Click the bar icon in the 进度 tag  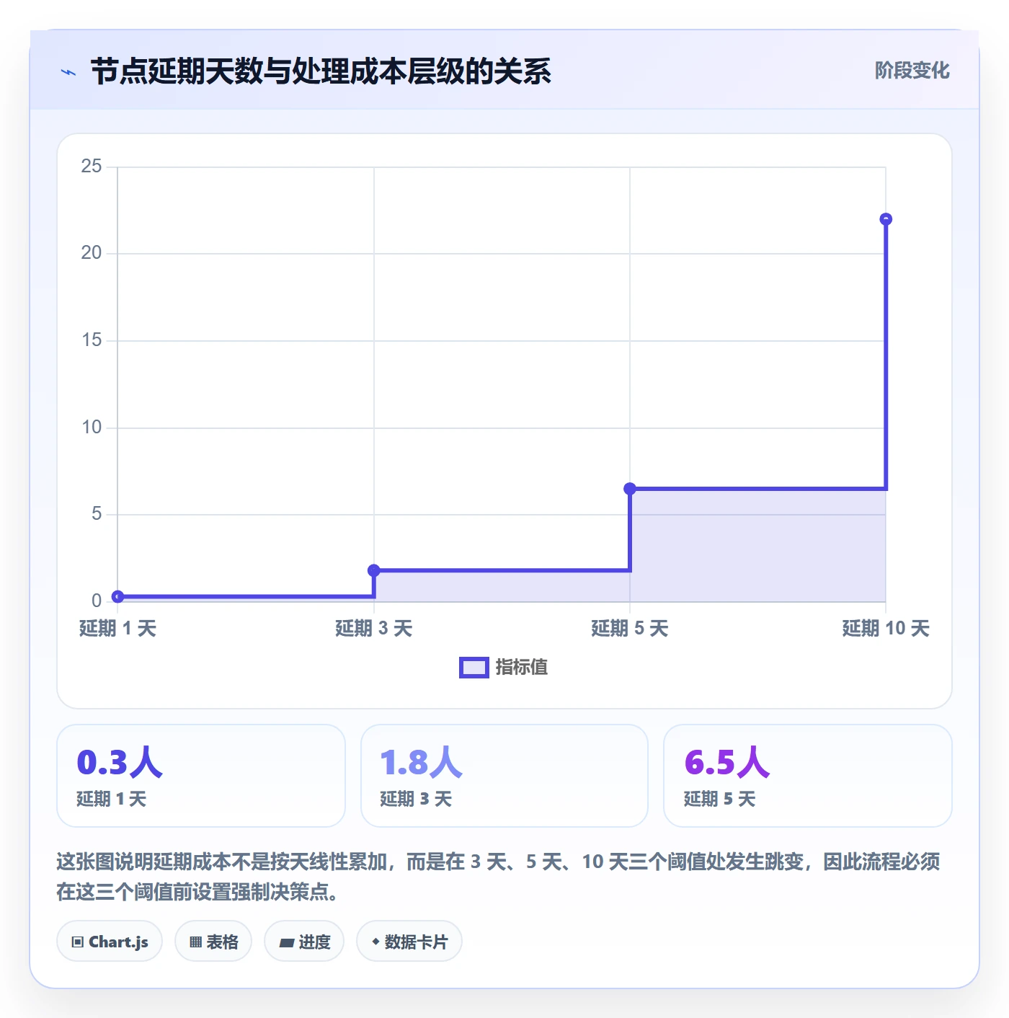pyautogui.click(x=287, y=942)
